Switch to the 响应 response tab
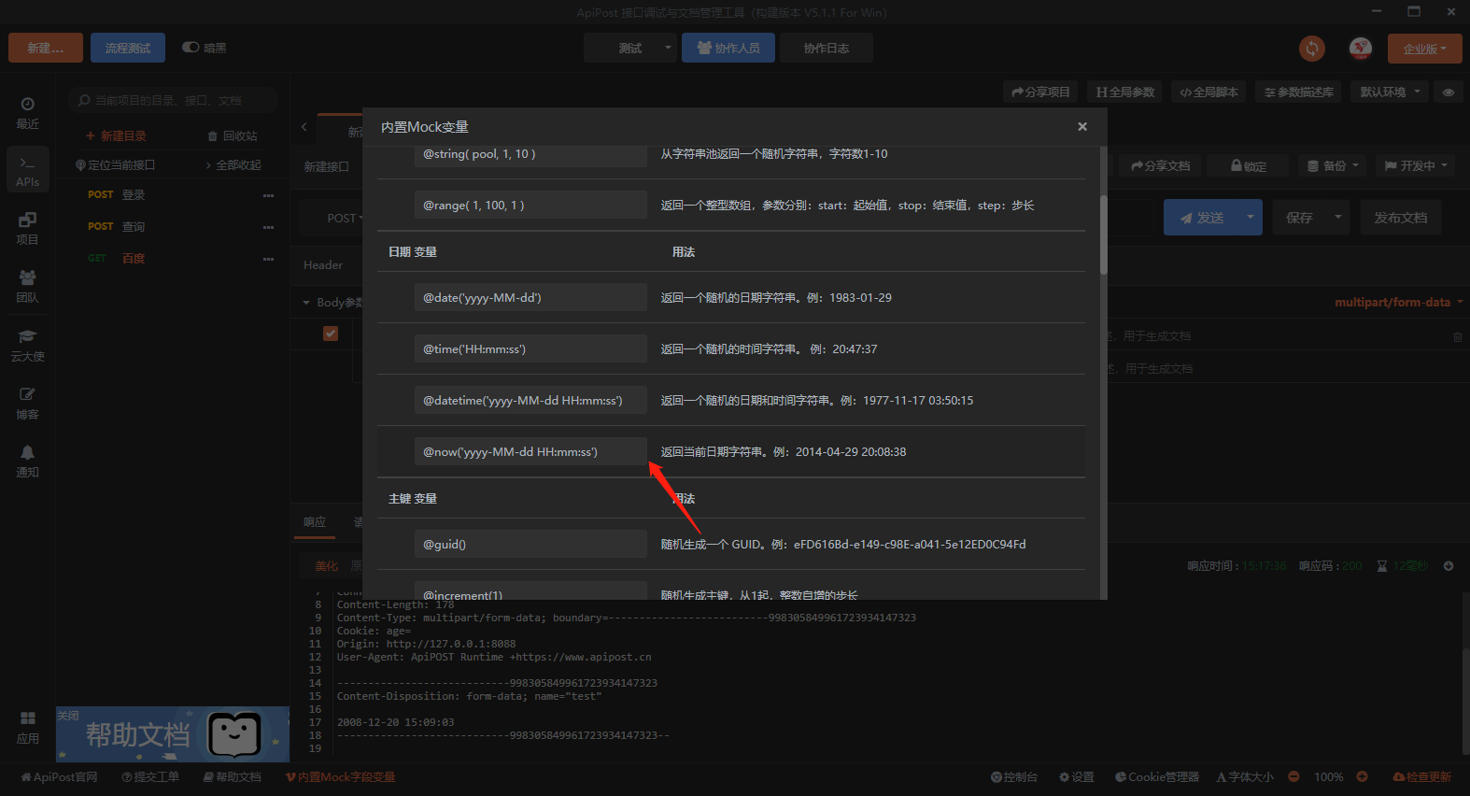 [315, 522]
